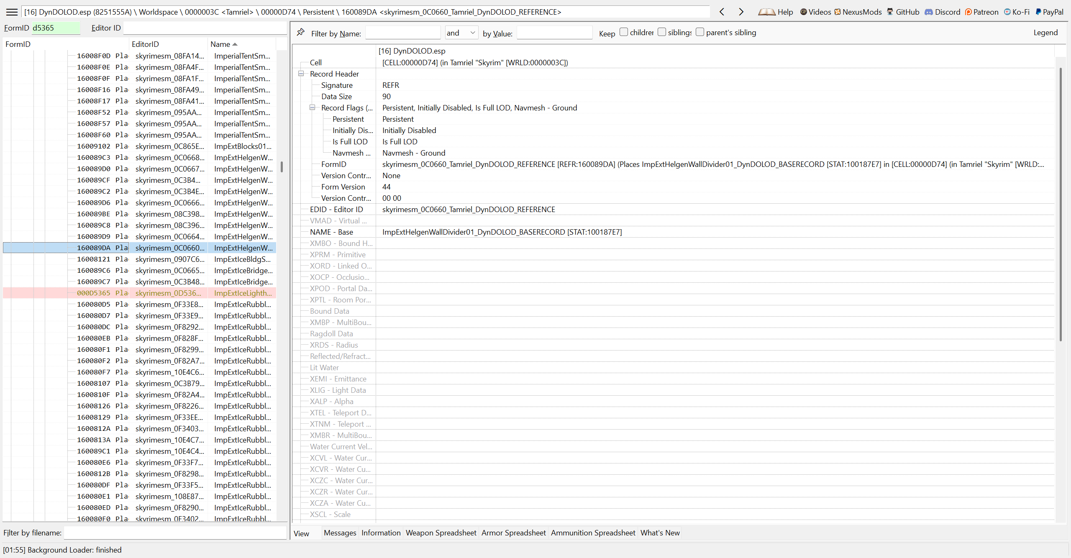This screenshot has width=1071, height=558.
Task: Open the Patreon link
Action: (x=981, y=12)
